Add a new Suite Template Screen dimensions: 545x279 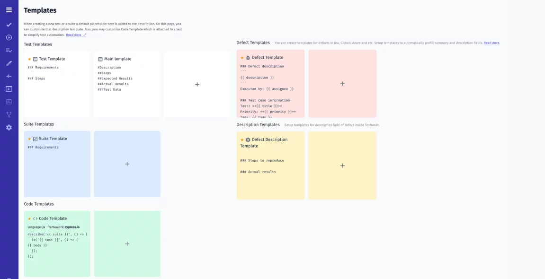click(127, 164)
